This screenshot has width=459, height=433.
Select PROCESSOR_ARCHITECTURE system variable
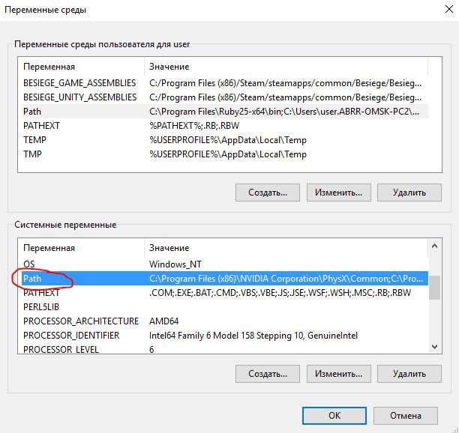point(225,321)
